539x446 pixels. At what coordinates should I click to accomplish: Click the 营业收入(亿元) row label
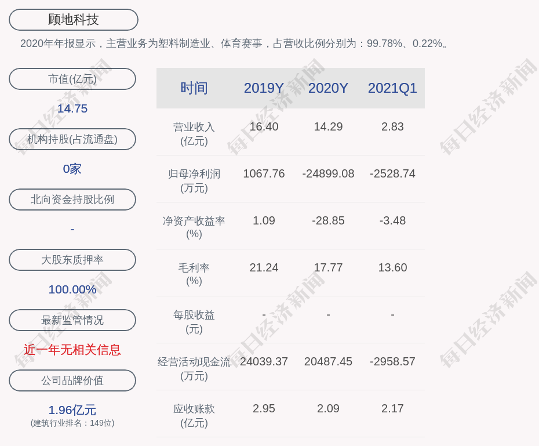coord(194,134)
